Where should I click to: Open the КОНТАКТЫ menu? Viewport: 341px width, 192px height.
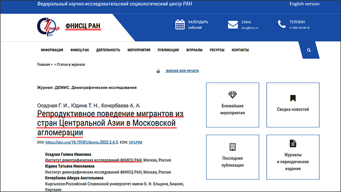pos(240,50)
